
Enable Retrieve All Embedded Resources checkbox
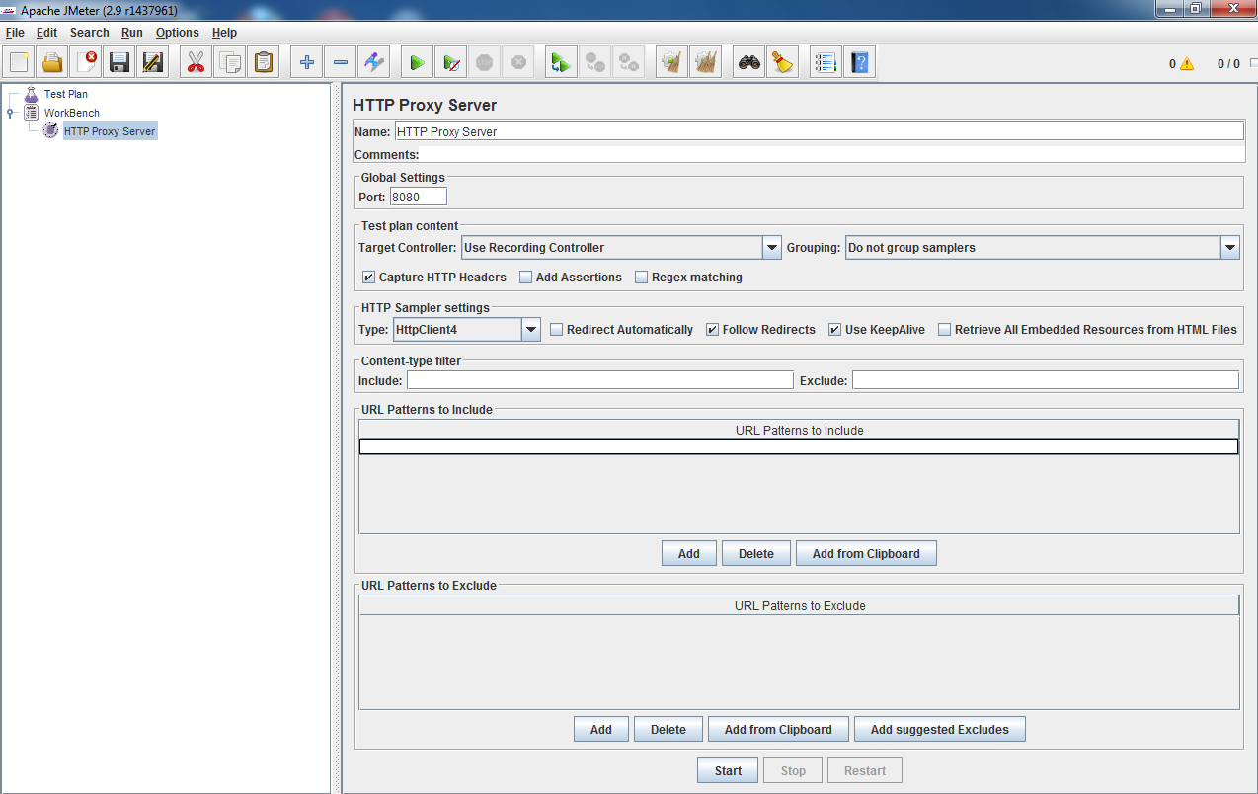[944, 330]
